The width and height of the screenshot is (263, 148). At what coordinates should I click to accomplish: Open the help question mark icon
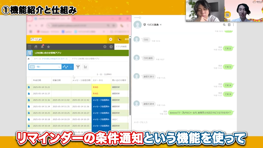point(111,47)
